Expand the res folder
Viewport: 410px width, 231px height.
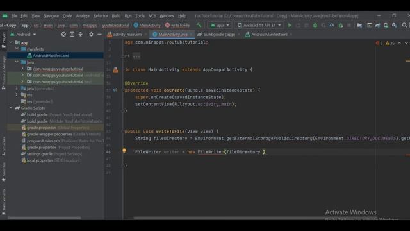click(17, 95)
